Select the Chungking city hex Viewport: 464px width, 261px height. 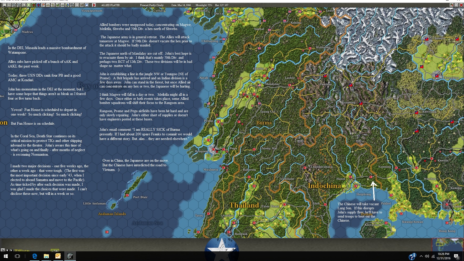(x=437, y=76)
